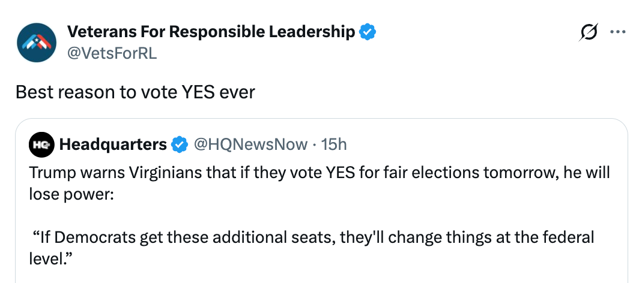639x283 pixels.
Task: Click the words 'lose power:' in quoted post
Action: 71,195
